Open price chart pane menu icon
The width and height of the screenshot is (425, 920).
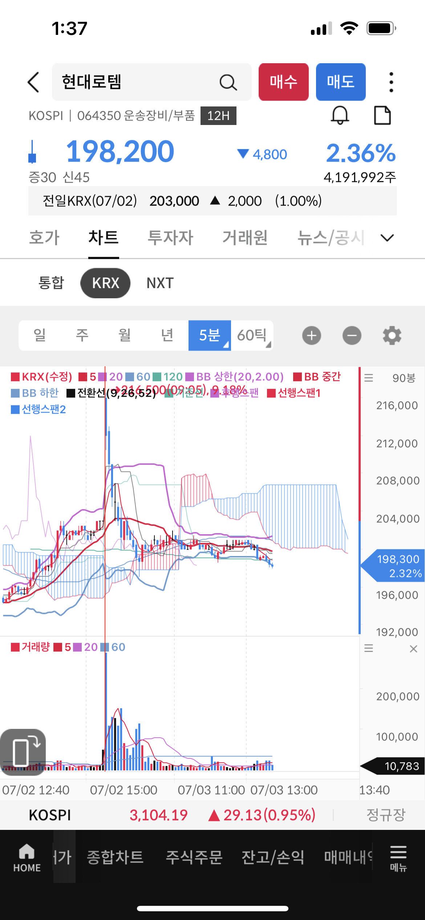pyautogui.click(x=369, y=378)
